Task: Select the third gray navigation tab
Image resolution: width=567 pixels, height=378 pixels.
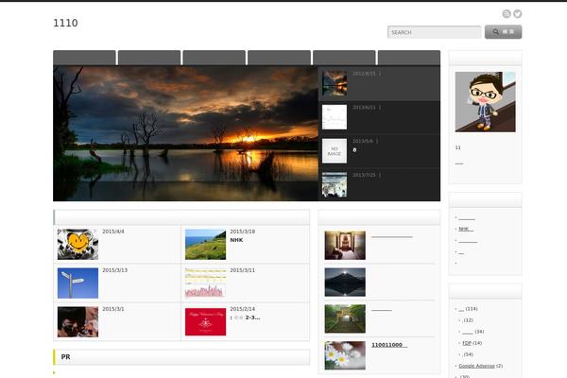Action: point(215,58)
